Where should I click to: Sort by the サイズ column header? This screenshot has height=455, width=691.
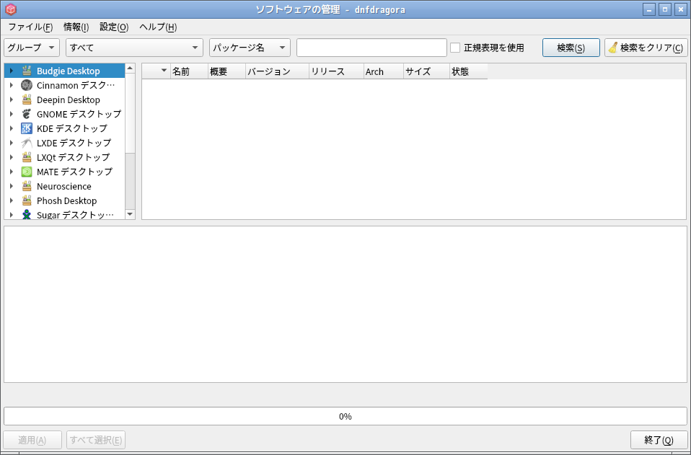coord(426,71)
